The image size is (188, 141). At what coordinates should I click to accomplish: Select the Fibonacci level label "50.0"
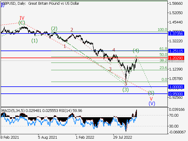tap(163, 54)
